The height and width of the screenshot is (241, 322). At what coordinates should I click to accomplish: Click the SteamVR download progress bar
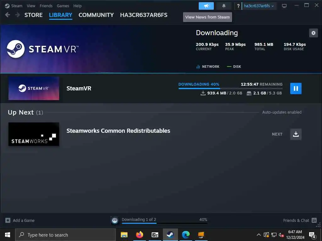tap(230, 88)
